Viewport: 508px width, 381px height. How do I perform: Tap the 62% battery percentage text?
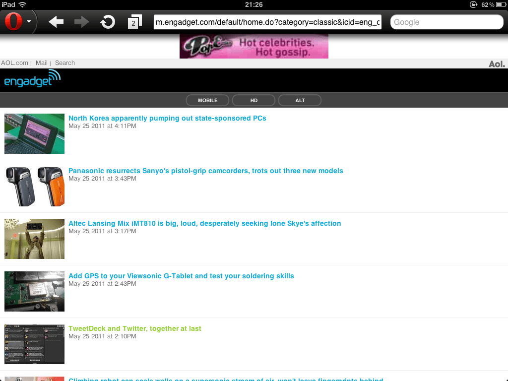tap(488, 4)
